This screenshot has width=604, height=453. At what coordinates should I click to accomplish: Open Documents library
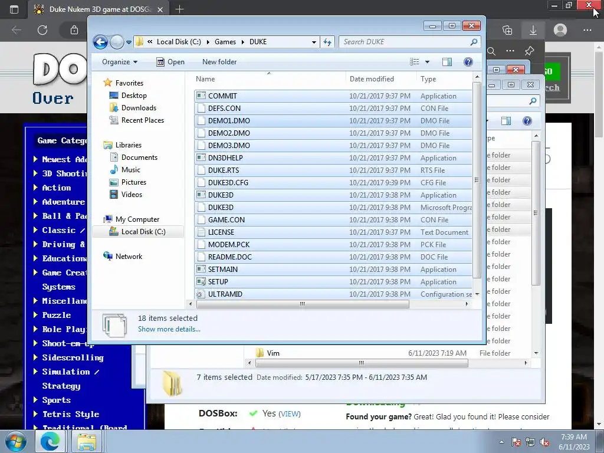click(x=139, y=157)
